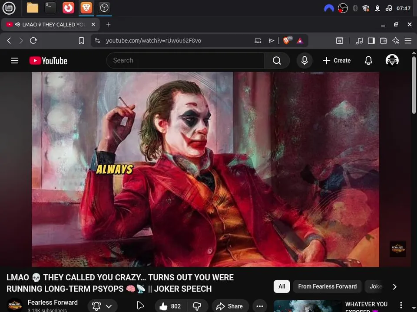Install app / cast icon in address bar
Screen dimensions: 417x312
[x=258, y=41]
